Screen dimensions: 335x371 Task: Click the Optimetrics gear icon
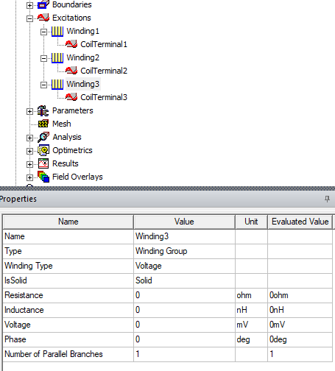coord(43,150)
